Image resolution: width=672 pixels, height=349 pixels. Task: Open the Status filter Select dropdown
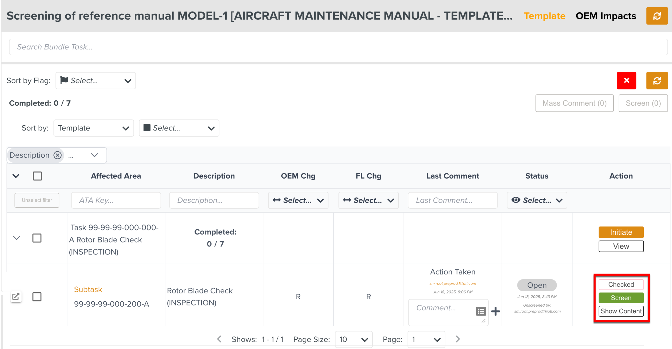pos(537,200)
